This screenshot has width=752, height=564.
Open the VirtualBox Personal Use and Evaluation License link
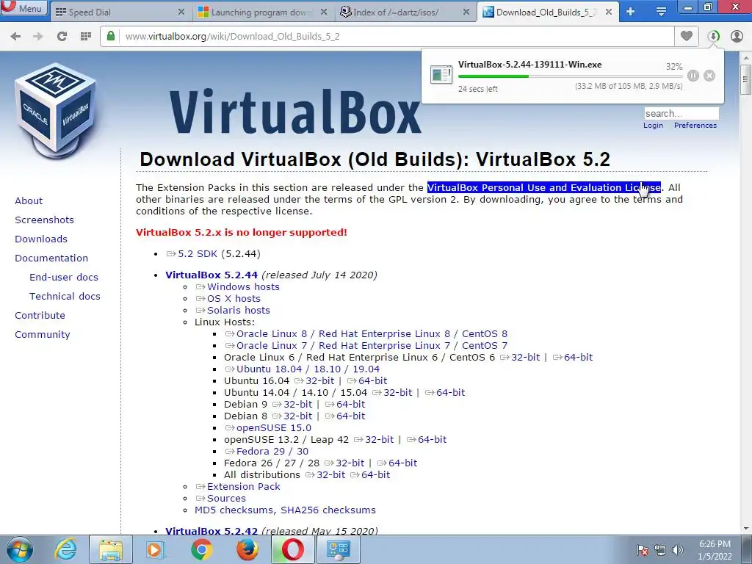pyautogui.click(x=544, y=187)
